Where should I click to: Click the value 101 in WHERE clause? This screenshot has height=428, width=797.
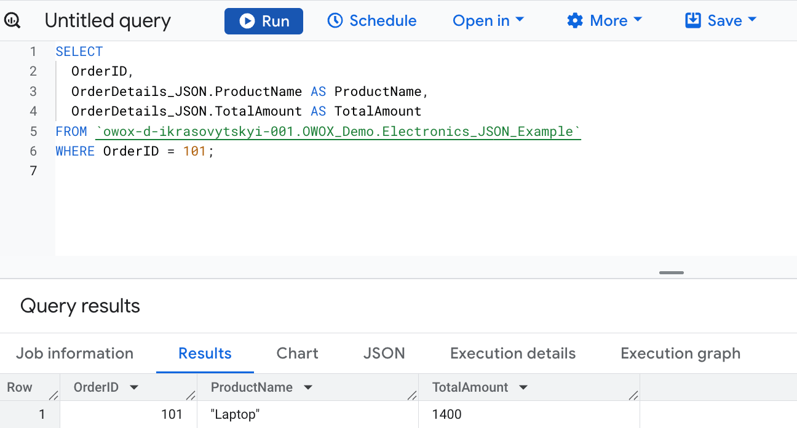coord(194,151)
